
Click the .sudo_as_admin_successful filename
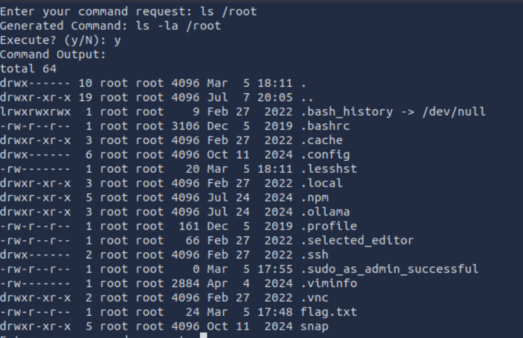point(389,269)
